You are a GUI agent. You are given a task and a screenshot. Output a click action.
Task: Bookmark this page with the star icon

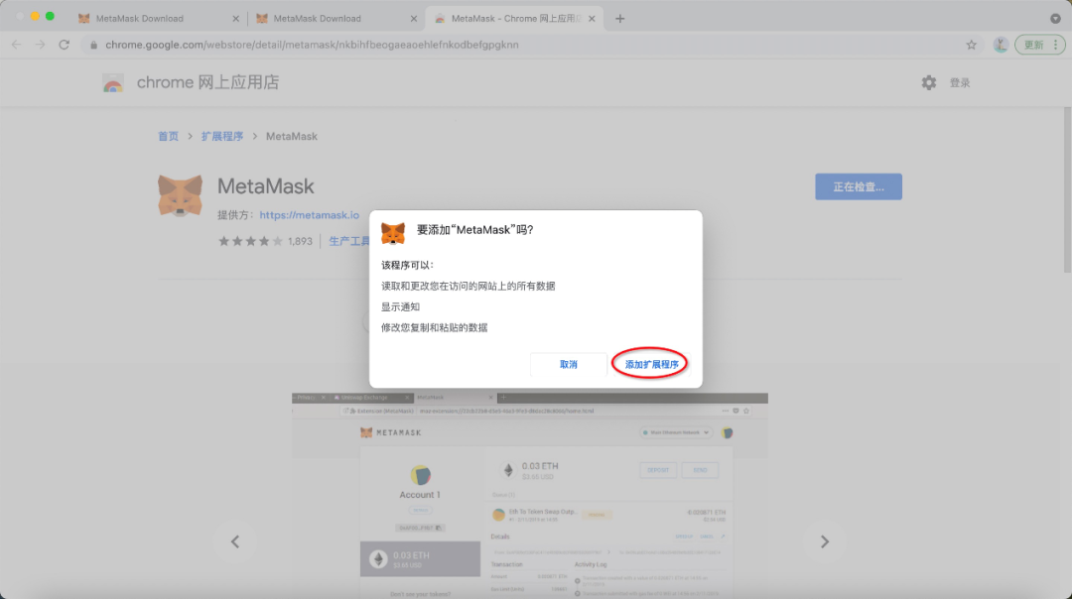tap(972, 45)
